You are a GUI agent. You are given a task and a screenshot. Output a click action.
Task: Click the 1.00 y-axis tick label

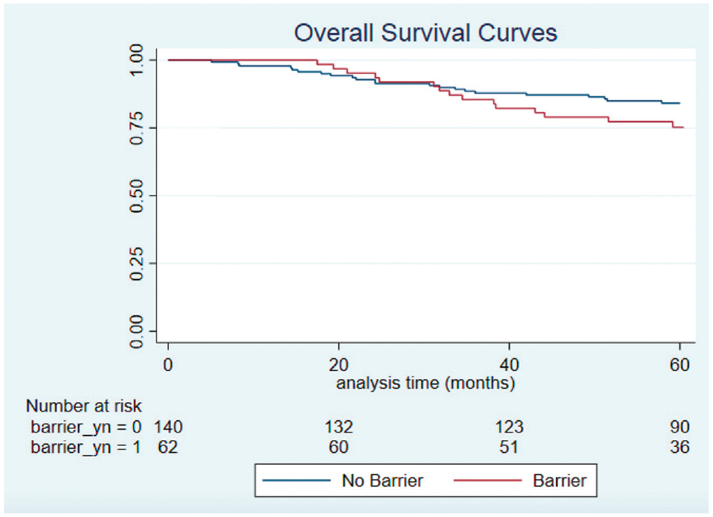click(x=136, y=60)
